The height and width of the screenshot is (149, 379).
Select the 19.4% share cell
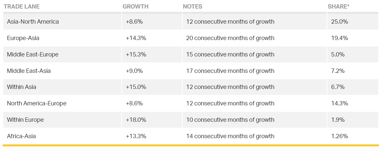coord(340,38)
